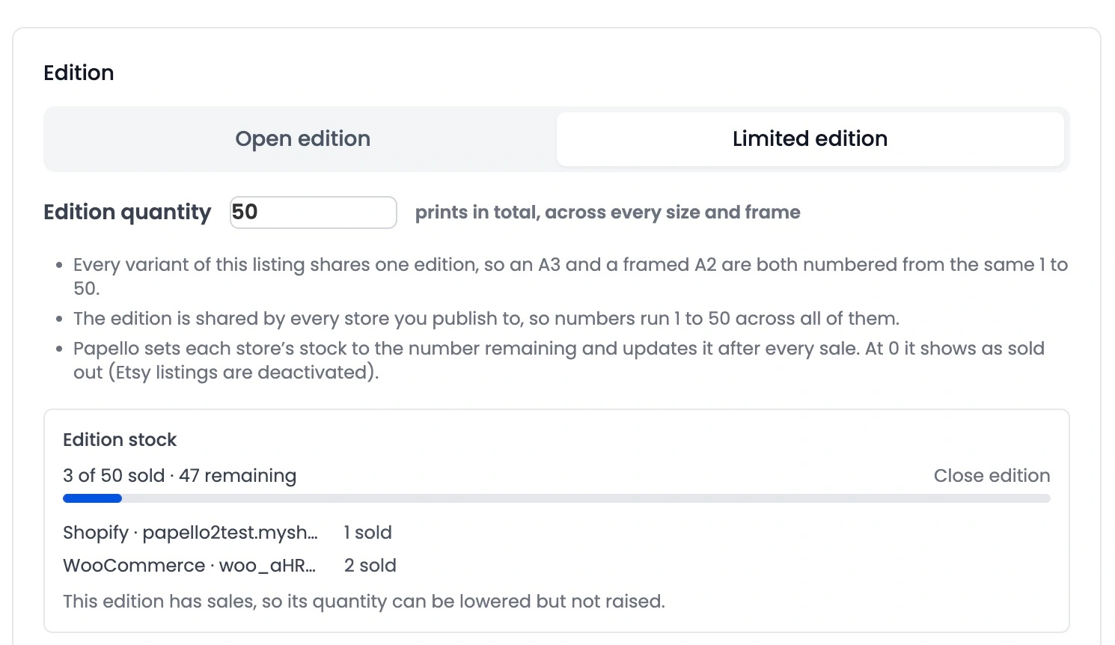Click the bullet about Papello setting store stock
This screenshot has width=1115, height=645.
point(559,361)
